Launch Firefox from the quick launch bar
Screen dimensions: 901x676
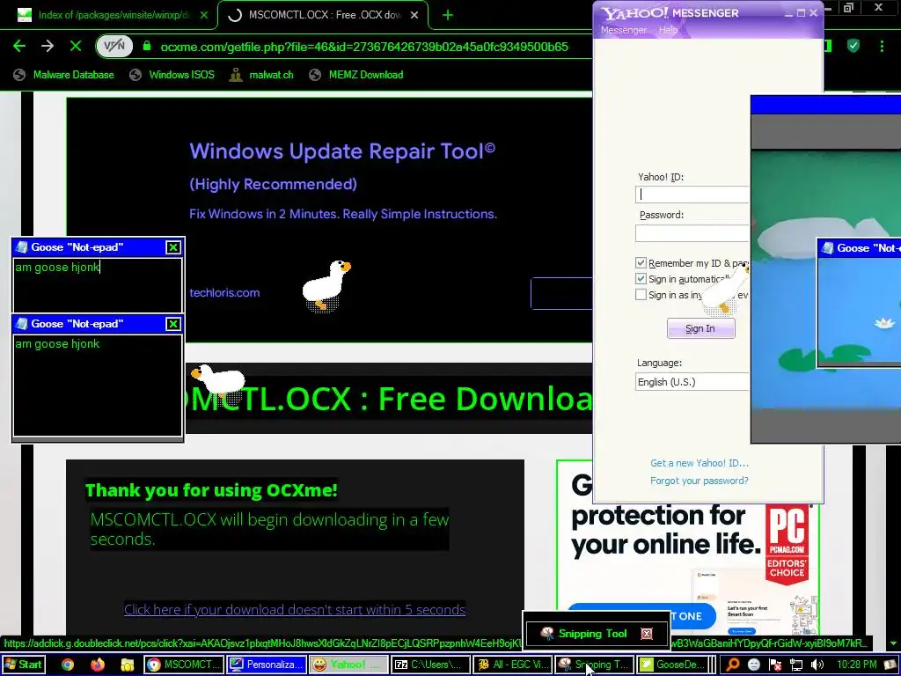click(x=98, y=665)
